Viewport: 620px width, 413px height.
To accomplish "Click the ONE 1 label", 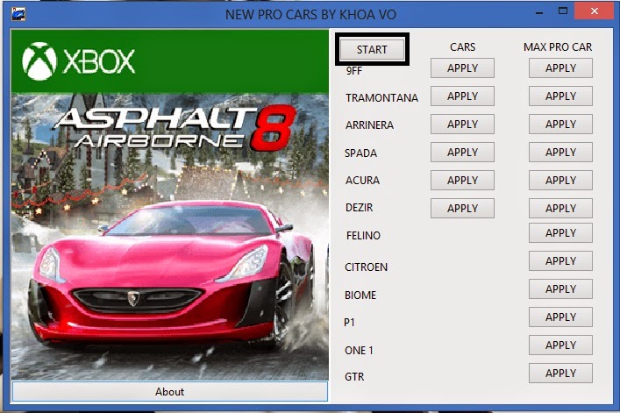I will click(359, 351).
